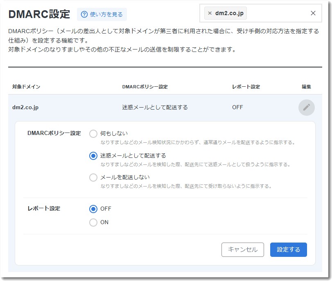Keep レポート設定 set to OFF

pyautogui.click(x=94, y=209)
